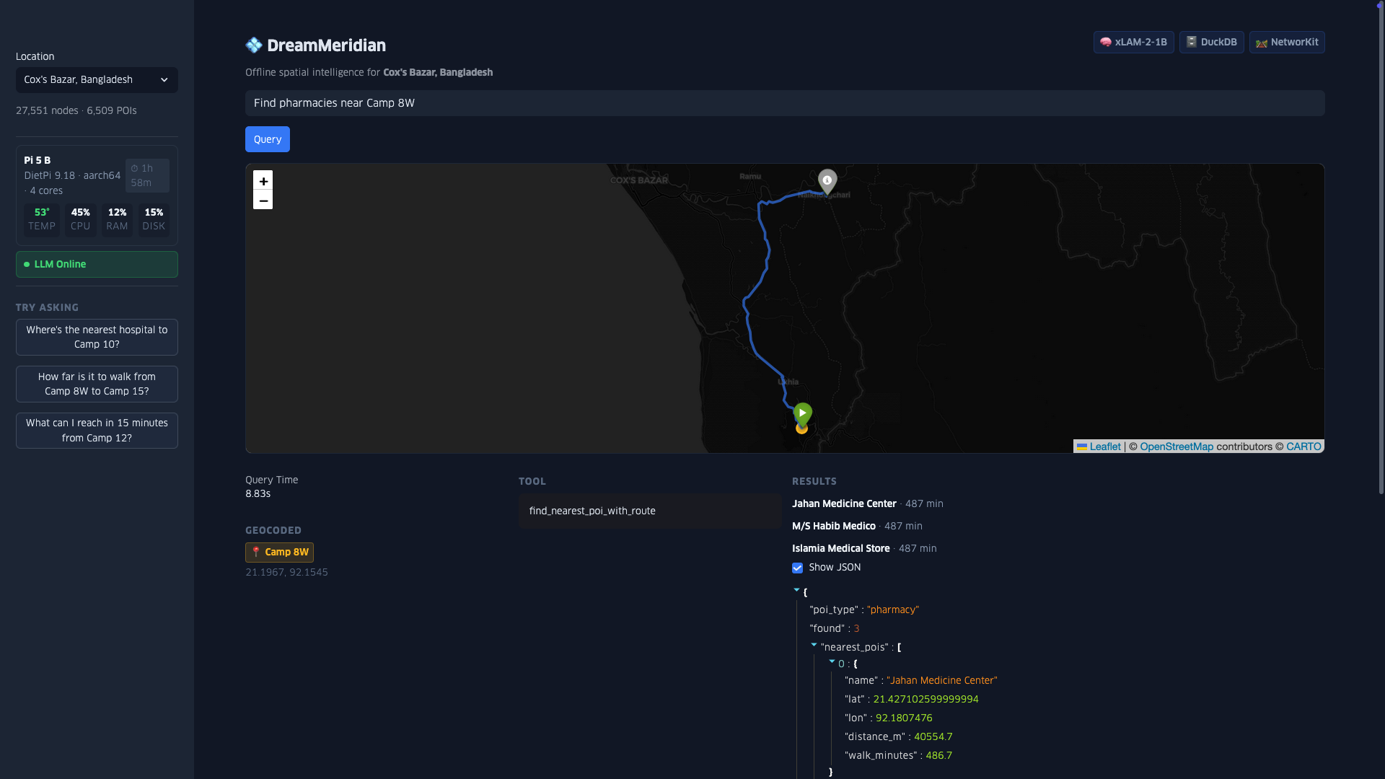This screenshot has height=779, width=1385.
Task: Open the Location dropdown
Action: click(x=97, y=80)
